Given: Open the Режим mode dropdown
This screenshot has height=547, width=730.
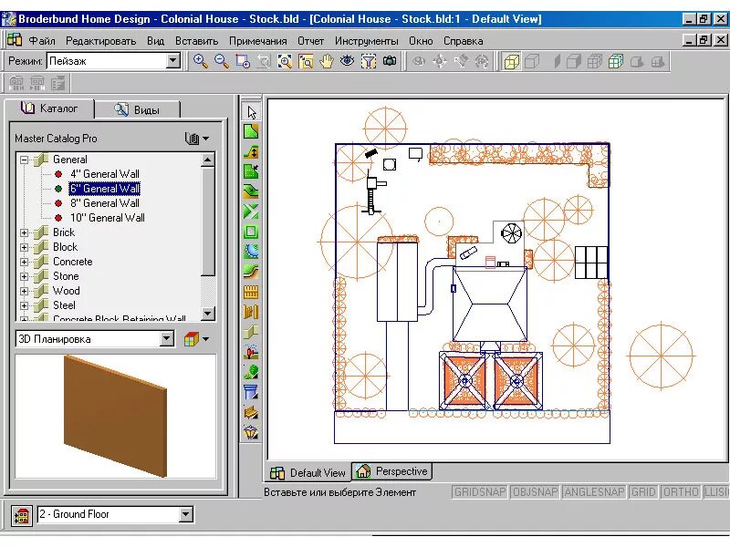Looking at the screenshot, I should 172,60.
